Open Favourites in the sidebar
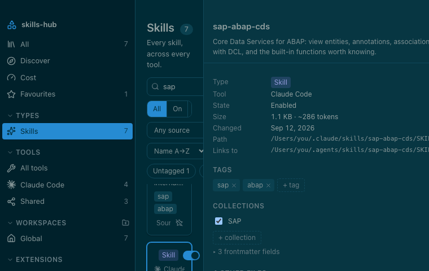429x271 pixels. click(x=67, y=94)
